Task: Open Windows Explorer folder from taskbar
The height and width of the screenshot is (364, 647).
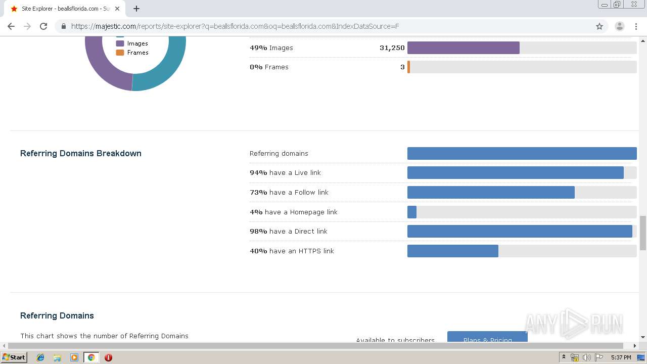Action: 57,357
